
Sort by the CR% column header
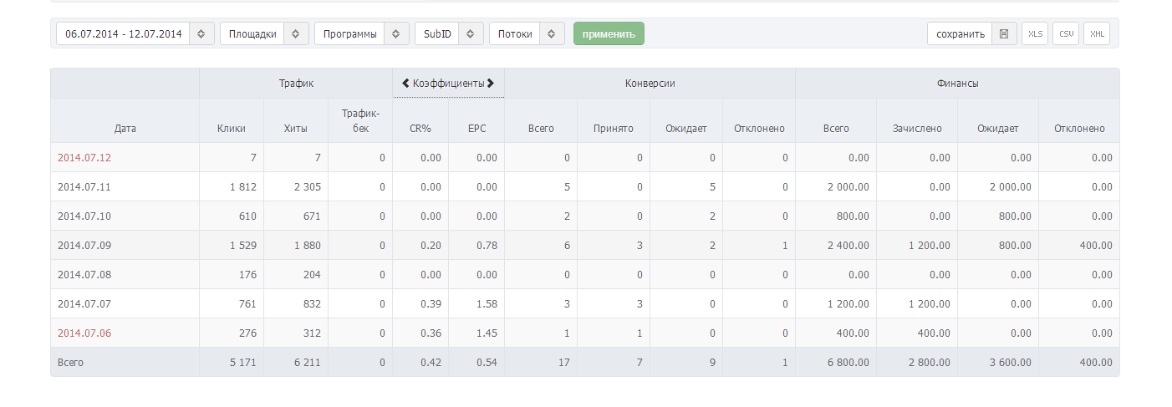[420, 129]
